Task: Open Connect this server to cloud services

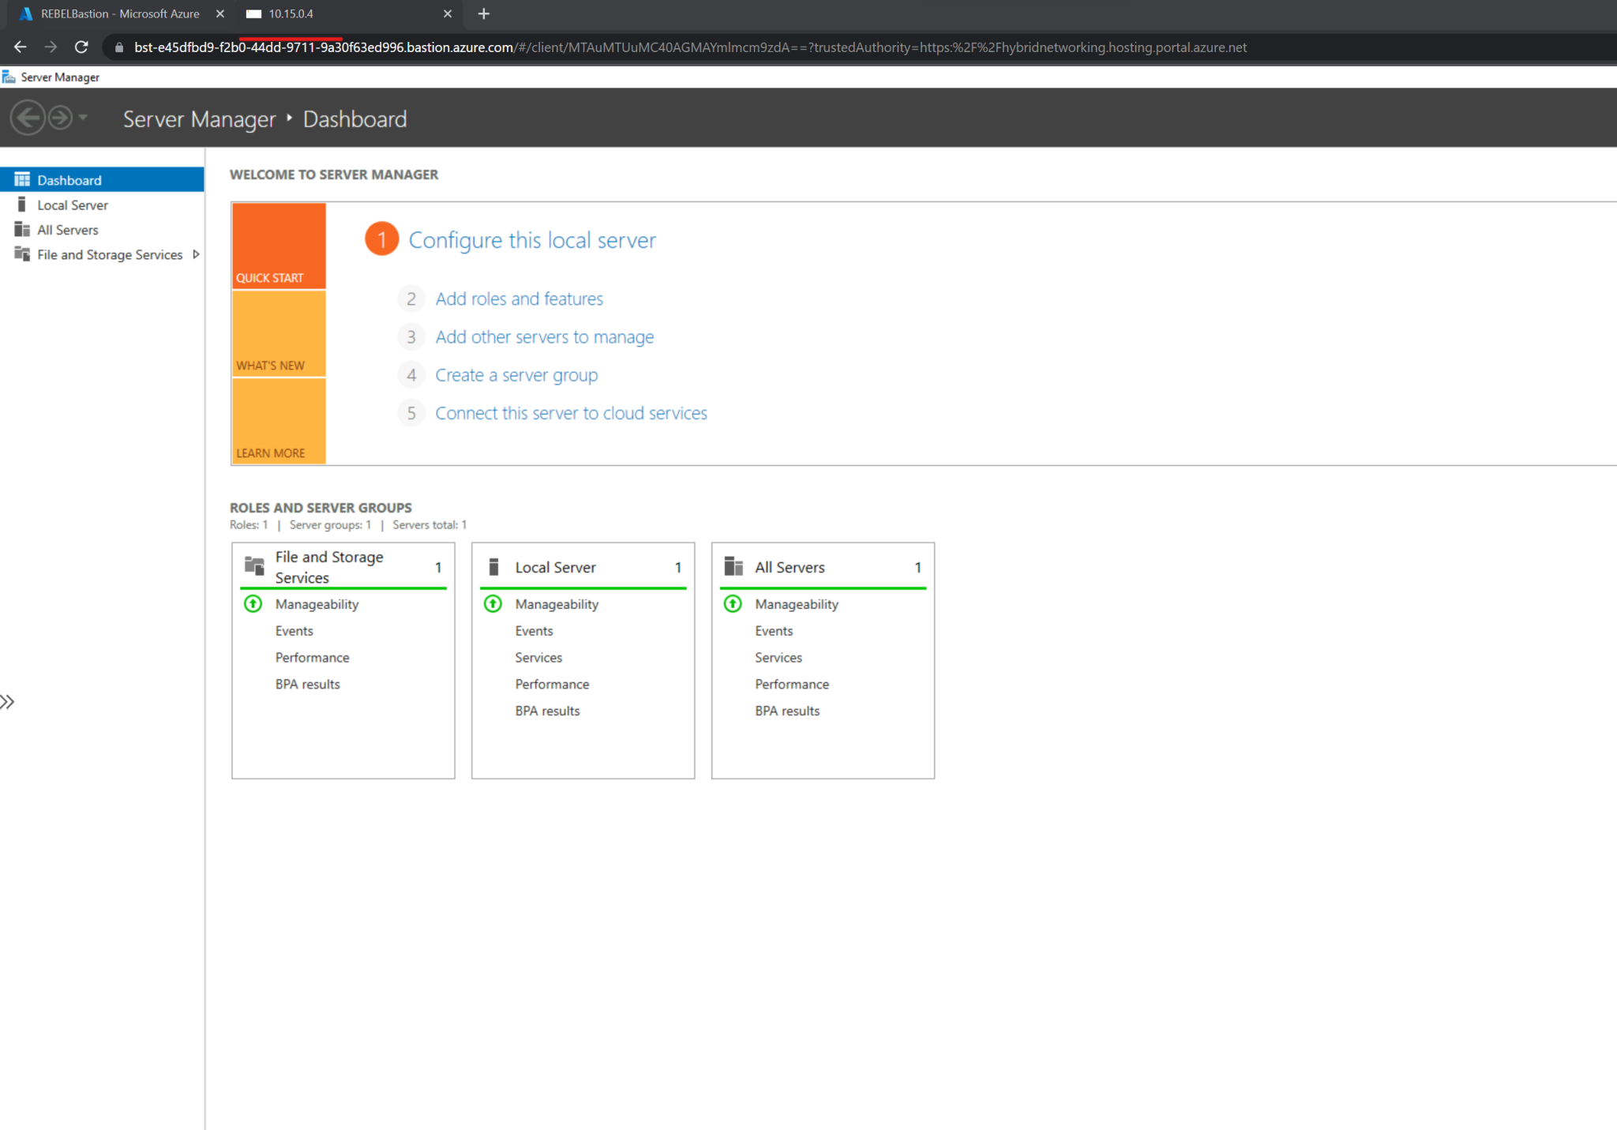Action: click(x=571, y=412)
